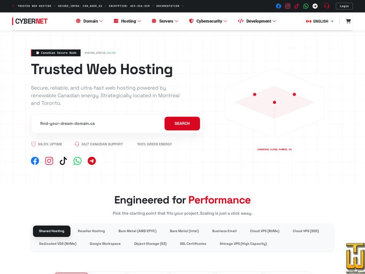Expand the Servers menu
The height and width of the screenshot is (274, 365).
[x=165, y=21]
